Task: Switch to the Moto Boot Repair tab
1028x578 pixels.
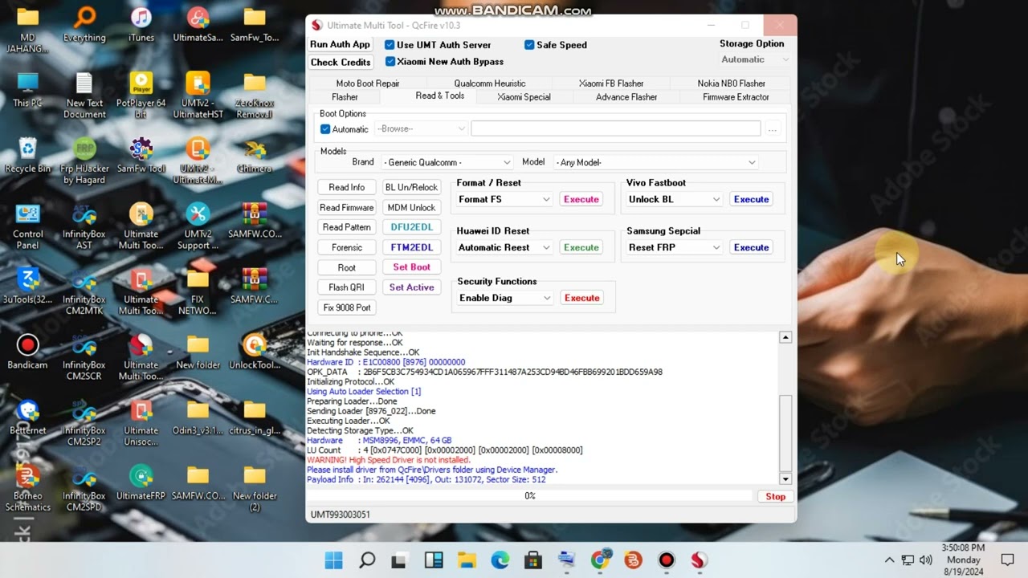Action: click(x=368, y=83)
